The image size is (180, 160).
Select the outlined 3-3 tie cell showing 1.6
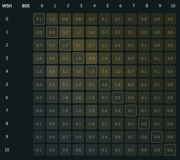click(x=78, y=58)
